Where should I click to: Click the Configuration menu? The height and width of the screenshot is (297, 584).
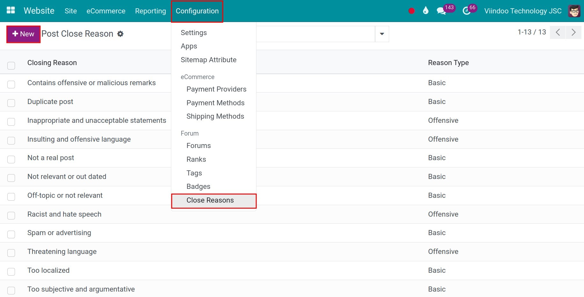(197, 11)
